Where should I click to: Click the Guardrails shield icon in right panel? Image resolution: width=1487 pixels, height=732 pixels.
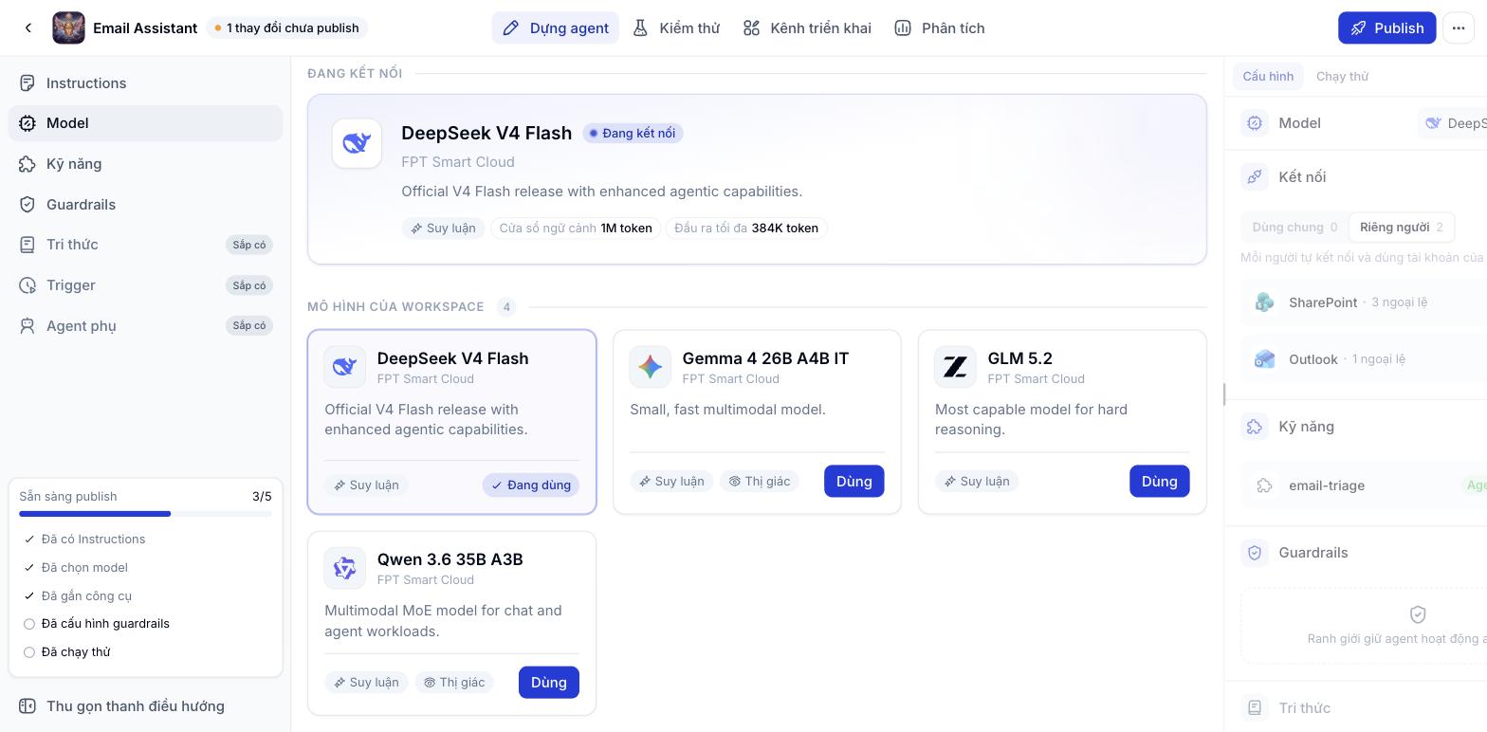click(x=1255, y=553)
